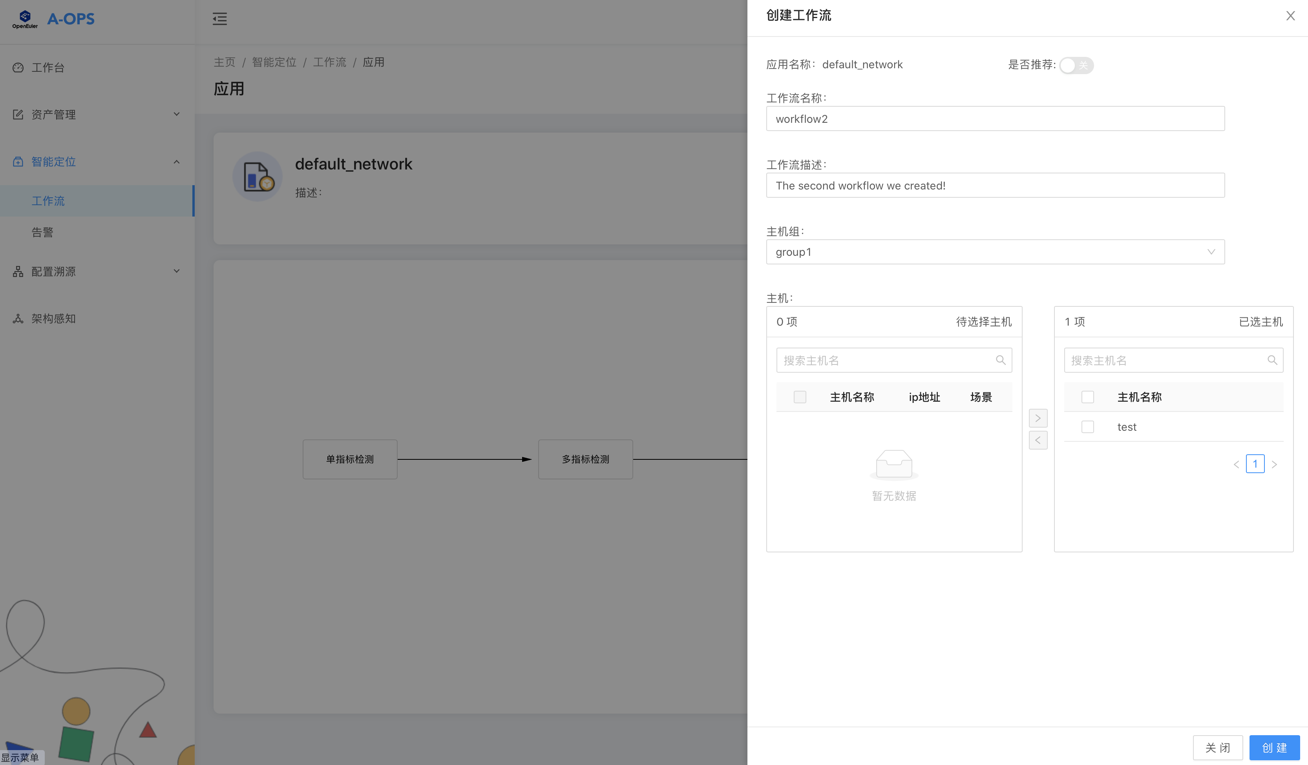Open the 主机组 group1 dropdown
Viewport: 1308px width, 765px height.
coord(995,252)
